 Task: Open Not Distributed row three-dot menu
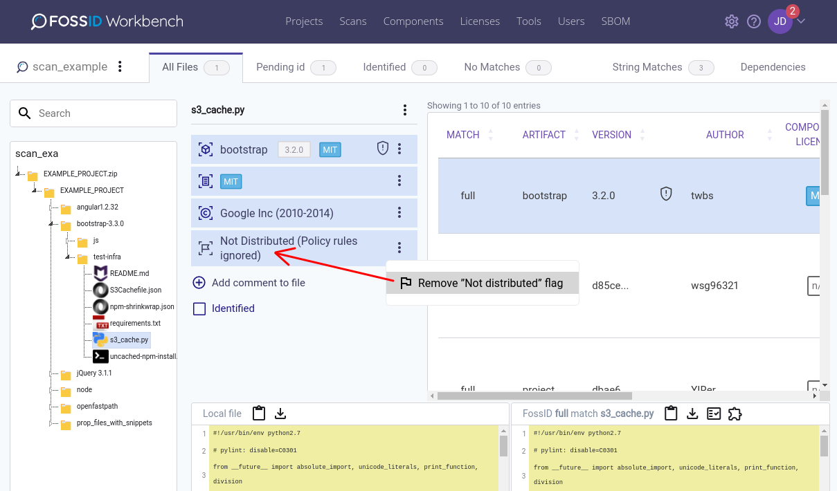point(399,247)
